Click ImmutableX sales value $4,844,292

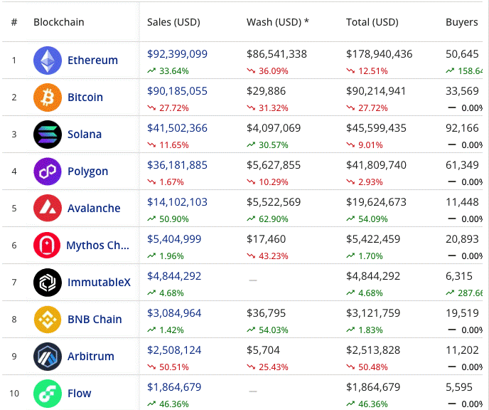[174, 276]
